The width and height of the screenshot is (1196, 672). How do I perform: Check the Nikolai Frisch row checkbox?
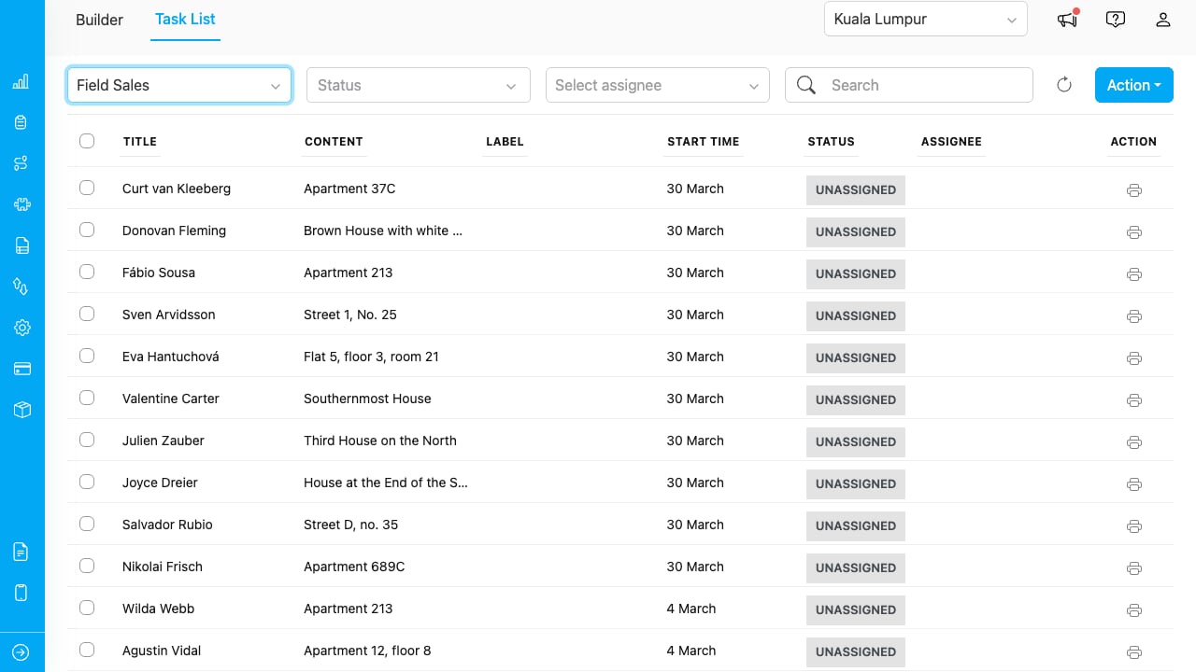click(87, 566)
